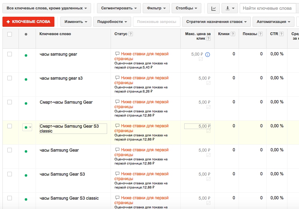Sort by Клики column header

pyautogui.click(x=224, y=34)
